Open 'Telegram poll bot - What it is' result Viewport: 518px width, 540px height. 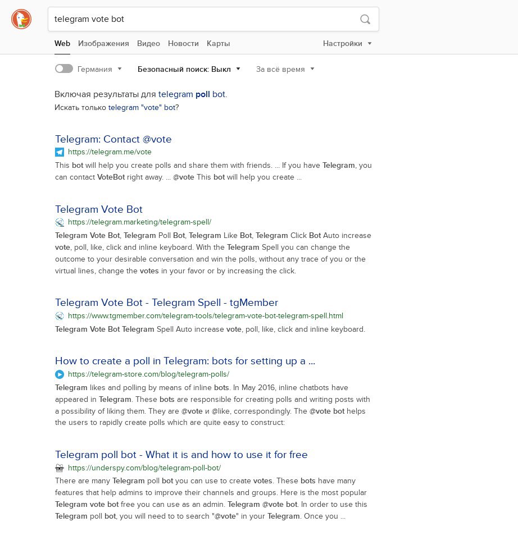point(181,455)
